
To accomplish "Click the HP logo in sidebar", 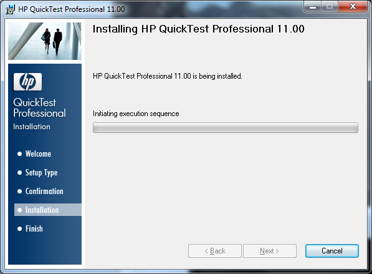I will [27, 82].
